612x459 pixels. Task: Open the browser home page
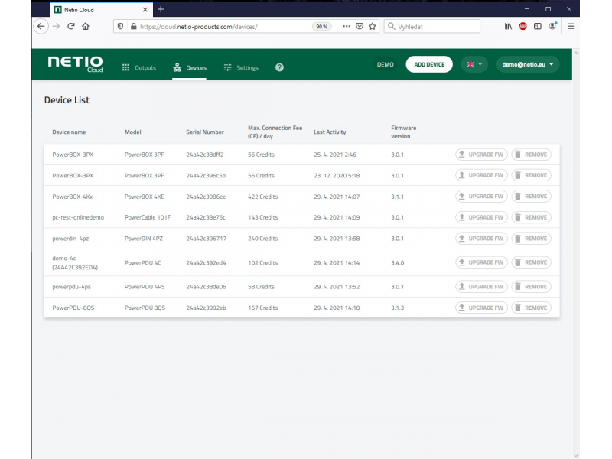(86, 27)
